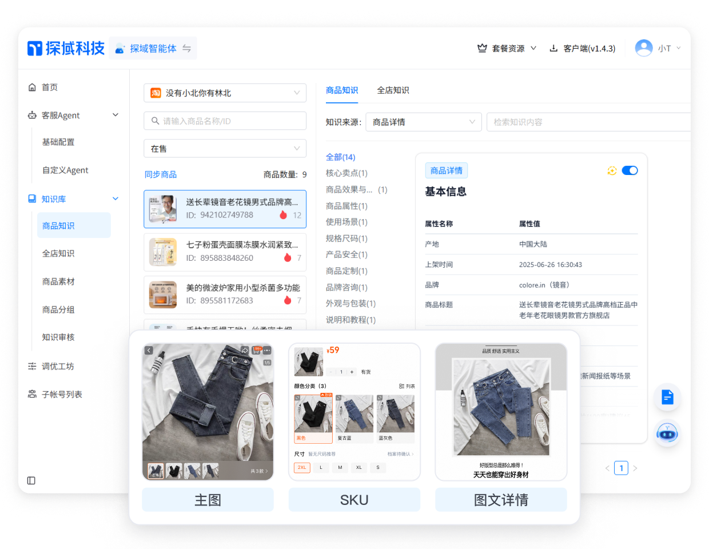Launch the robot assistant floating icon
This screenshot has height=549, width=709.
point(667,433)
